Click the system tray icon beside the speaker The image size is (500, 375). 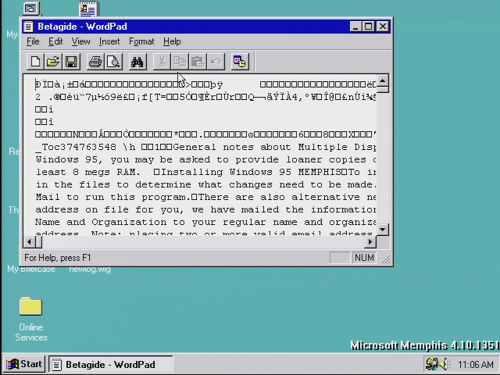point(432,364)
